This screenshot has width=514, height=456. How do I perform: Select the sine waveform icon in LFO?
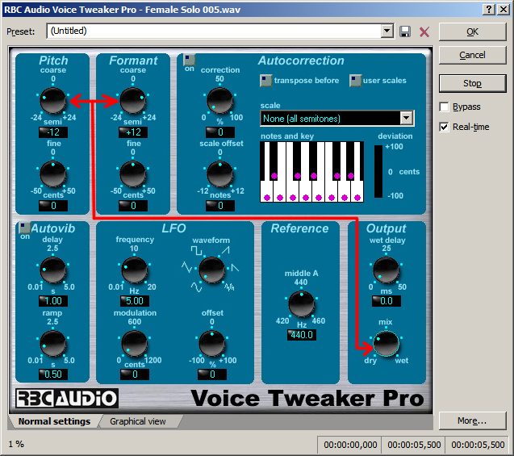pyautogui.click(x=196, y=287)
